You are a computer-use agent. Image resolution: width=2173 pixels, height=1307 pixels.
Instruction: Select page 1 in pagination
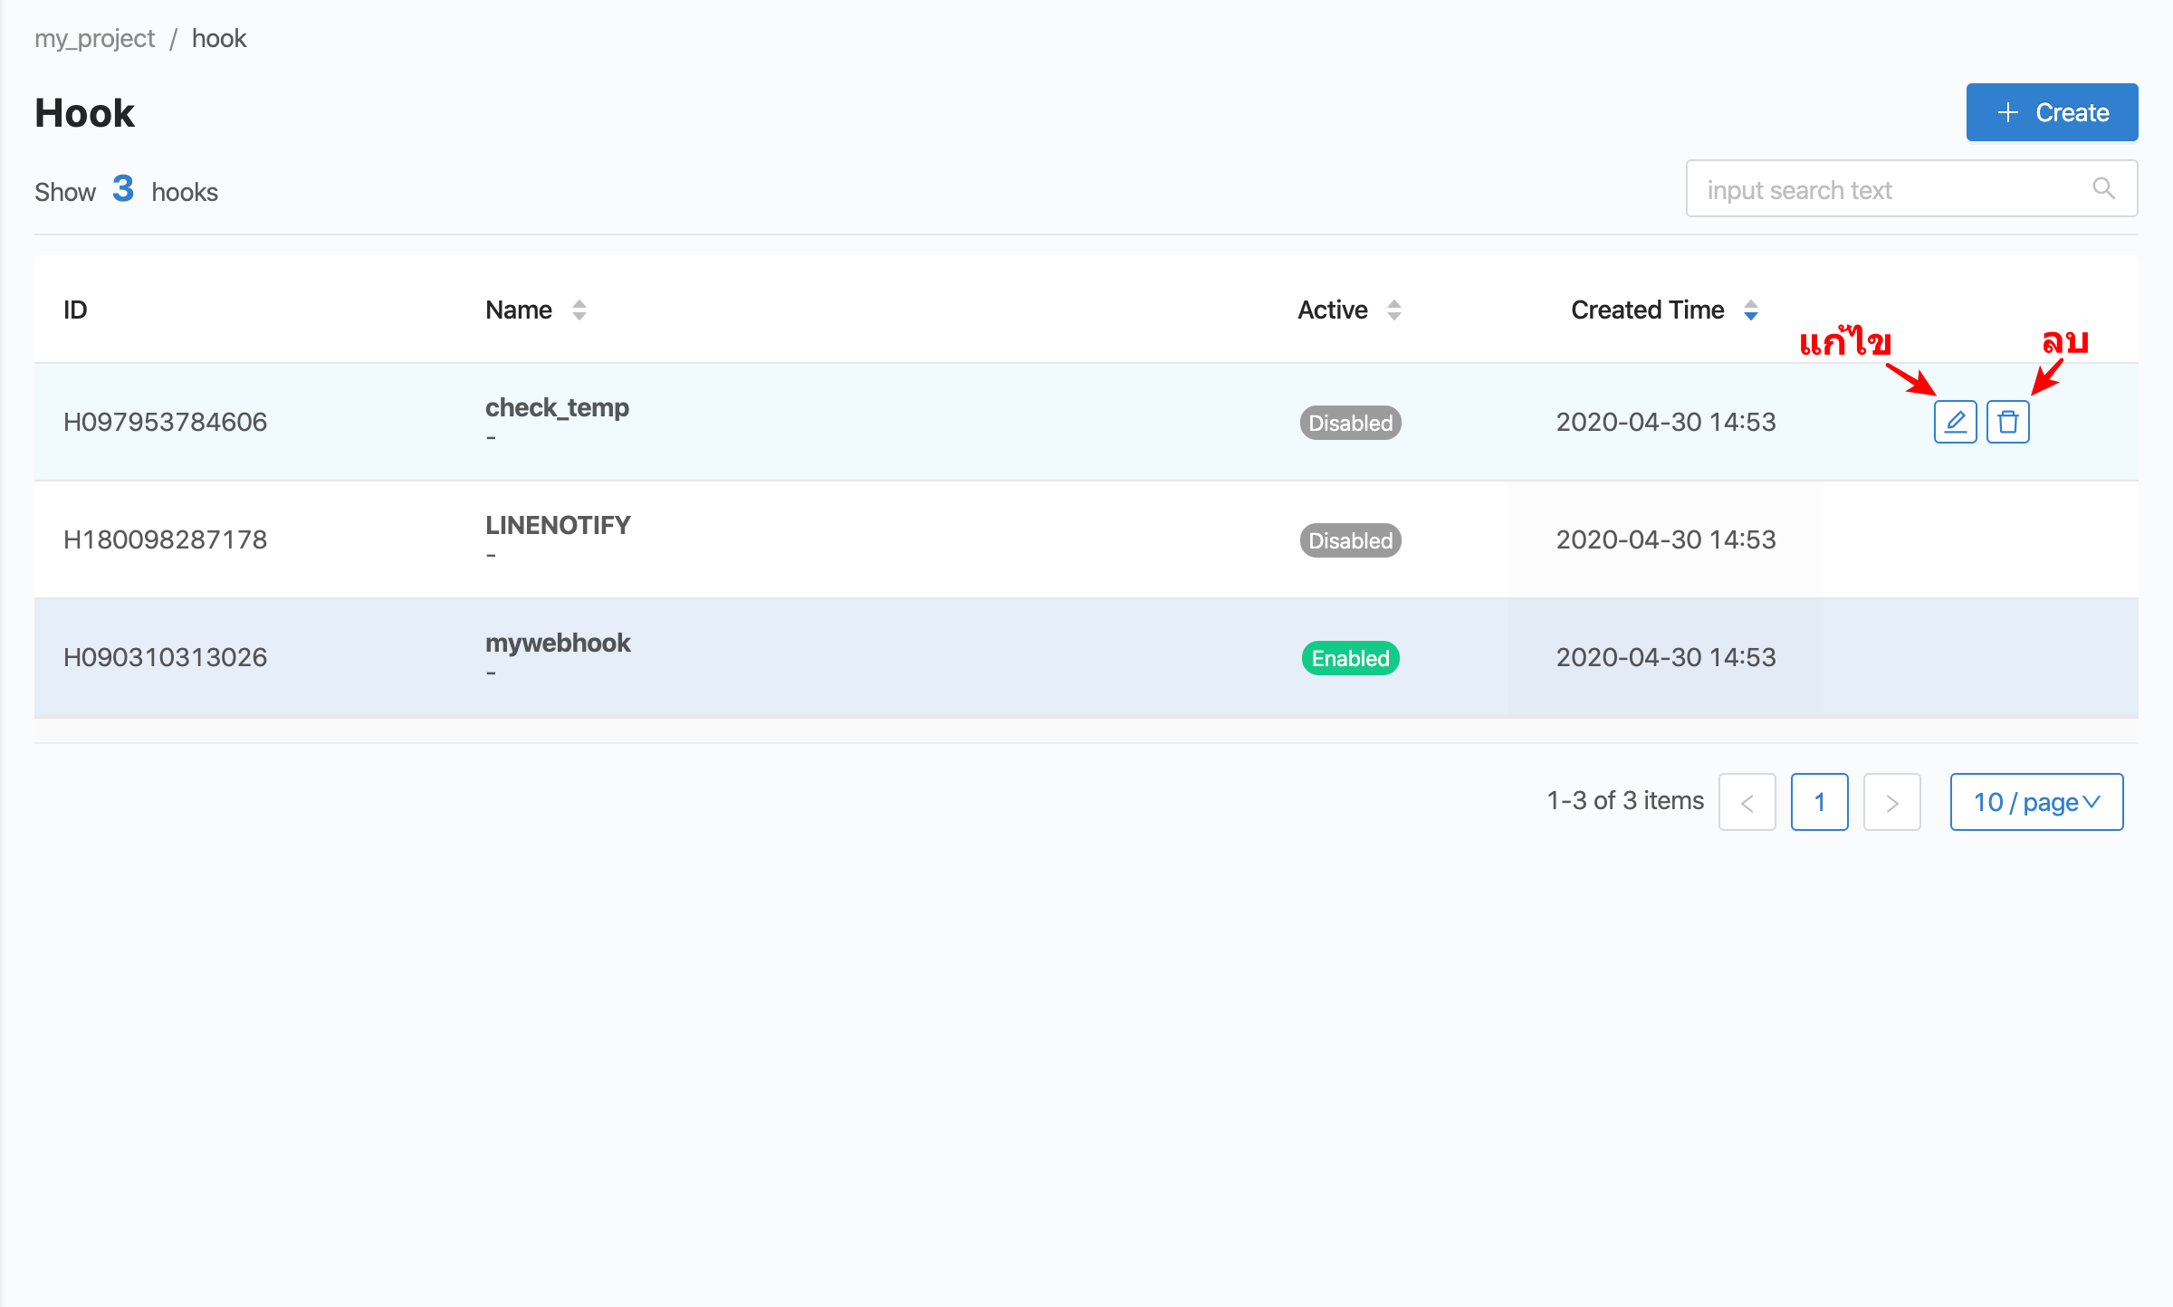click(x=1819, y=802)
